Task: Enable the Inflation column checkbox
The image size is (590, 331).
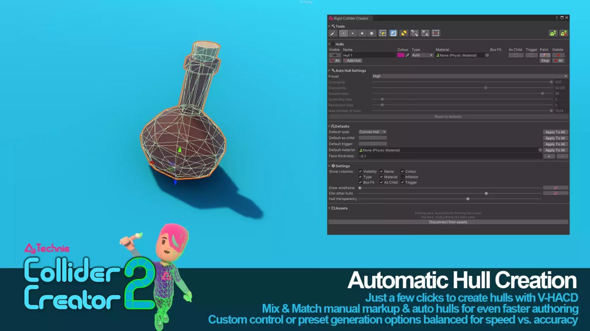Action: tap(402, 177)
